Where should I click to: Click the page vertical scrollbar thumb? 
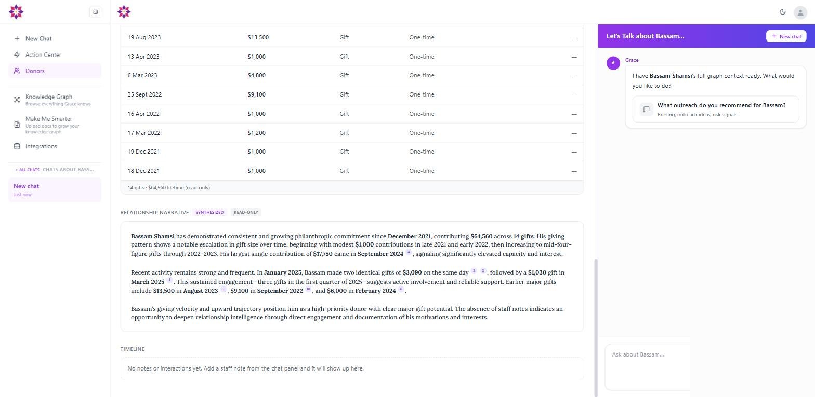596,327
